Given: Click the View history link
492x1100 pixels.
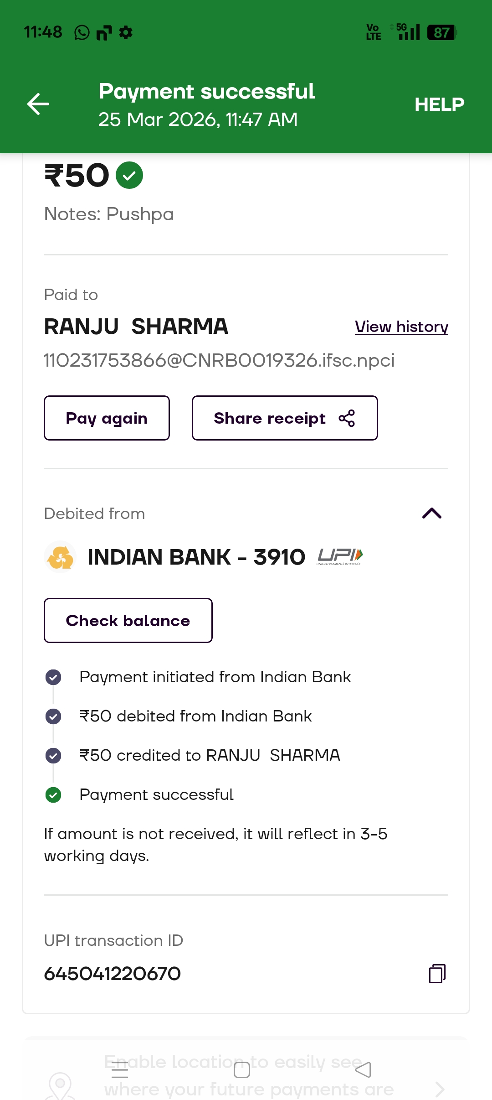Looking at the screenshot, I should pos(401,327).
